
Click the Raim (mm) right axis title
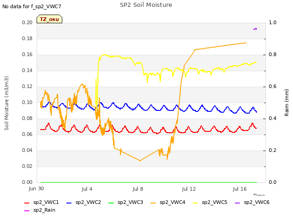click(287, 103)
